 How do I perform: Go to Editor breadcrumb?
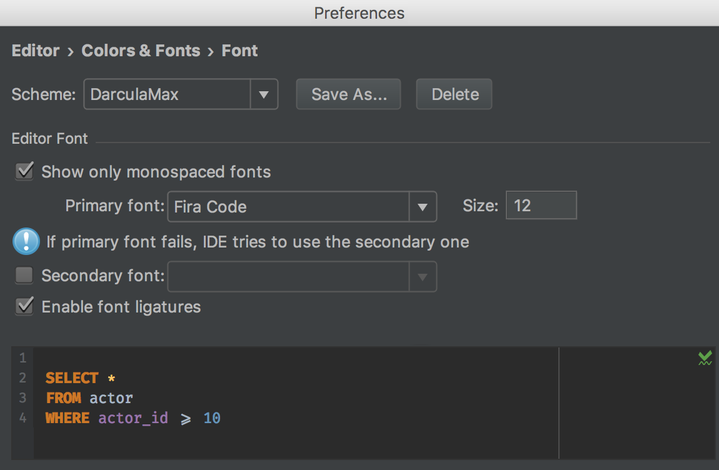[x=36, y=51]
